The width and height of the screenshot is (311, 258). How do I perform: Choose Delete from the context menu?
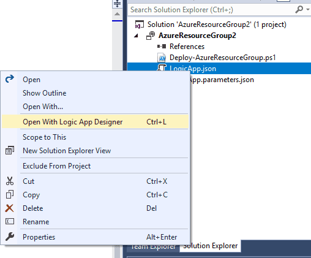(95, 208)
